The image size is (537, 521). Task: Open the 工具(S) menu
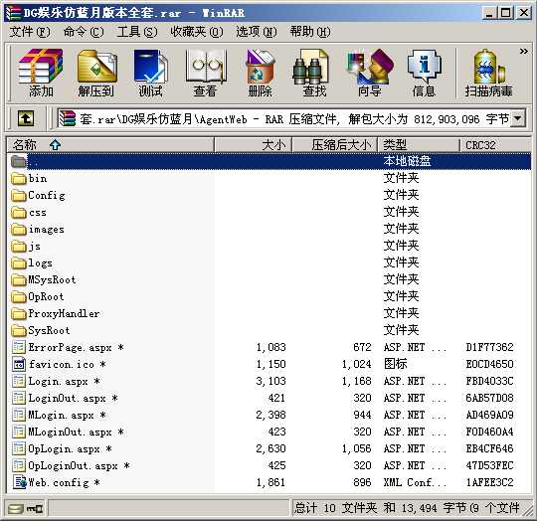pyautogui.click(x=137, y=32)
